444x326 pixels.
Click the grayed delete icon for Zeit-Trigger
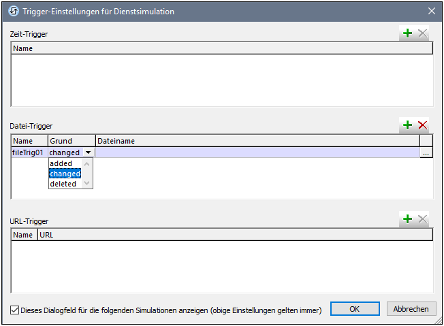422,33
